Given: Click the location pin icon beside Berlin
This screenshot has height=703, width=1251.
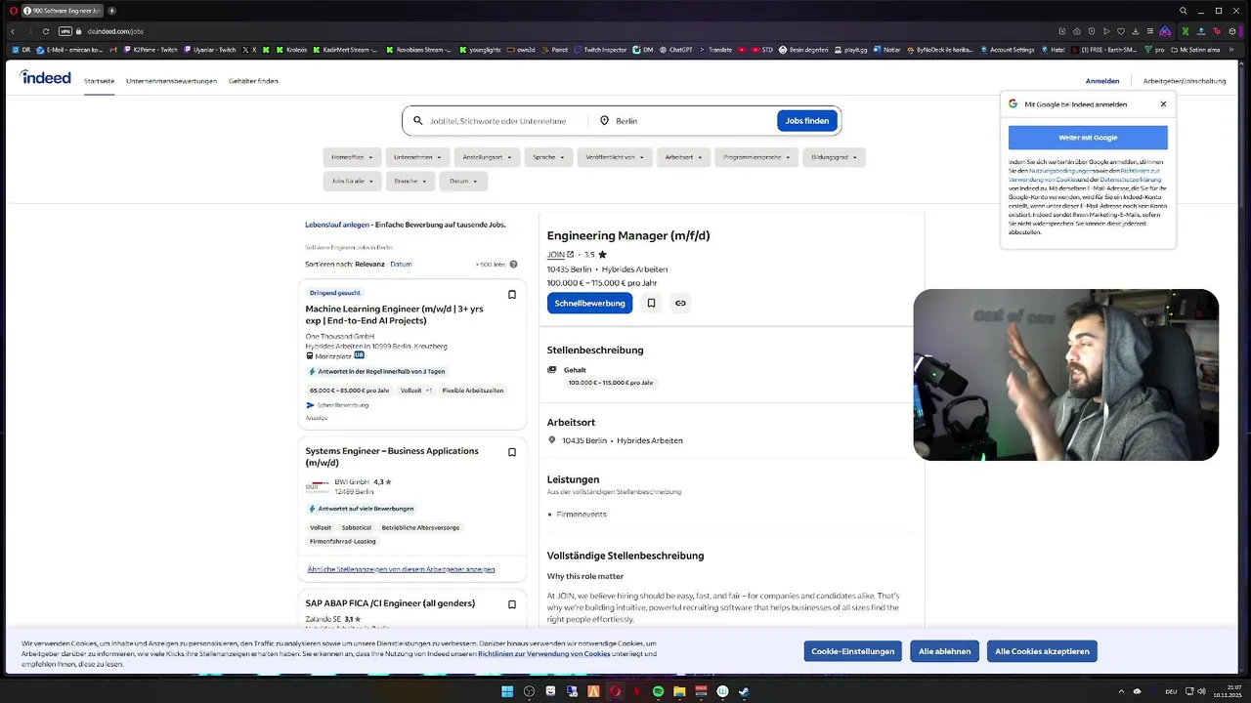Looking at the screenshot, I should tap(604, 121).
